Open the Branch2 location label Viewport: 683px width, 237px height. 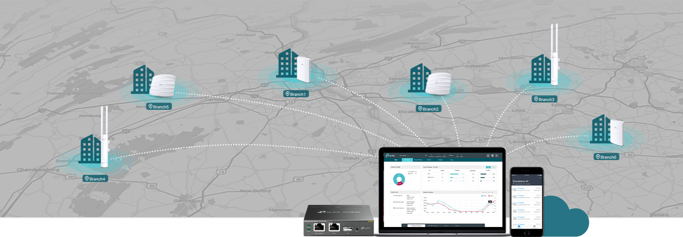tap(429, 109)
